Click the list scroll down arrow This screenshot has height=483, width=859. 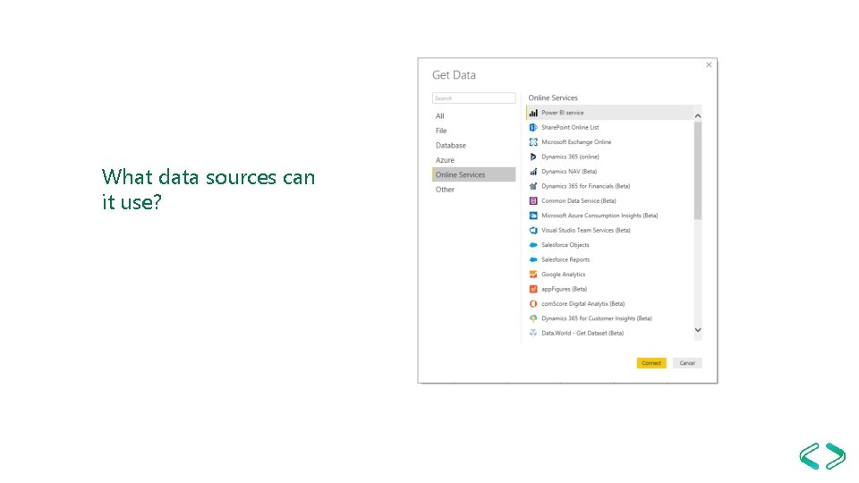pos(697,330)
